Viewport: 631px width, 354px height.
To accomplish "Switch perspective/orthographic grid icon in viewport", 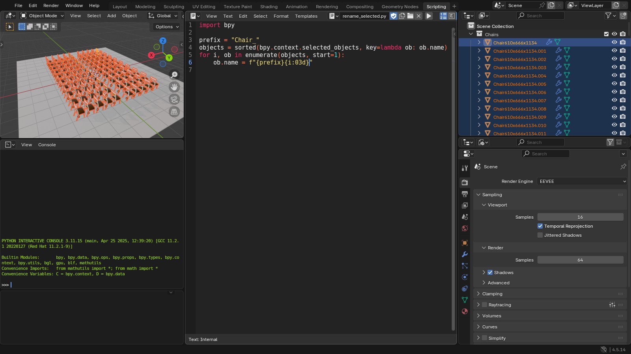I will (174, 112).
